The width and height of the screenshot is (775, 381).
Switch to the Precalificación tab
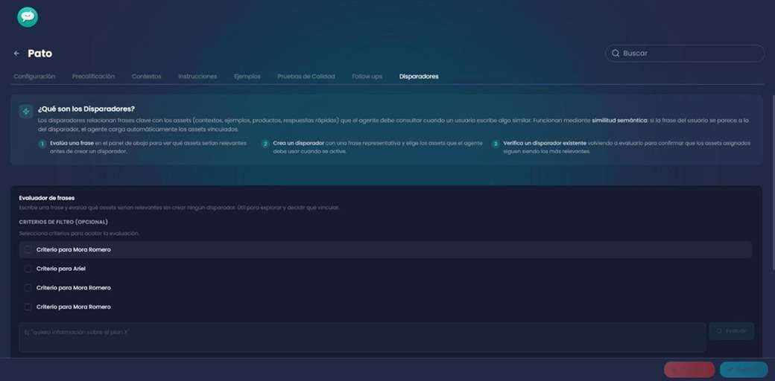93,77
